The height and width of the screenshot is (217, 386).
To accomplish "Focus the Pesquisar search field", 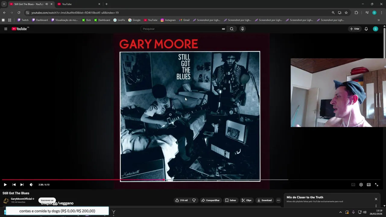I will pyautogui.click(x=181, y=29).
